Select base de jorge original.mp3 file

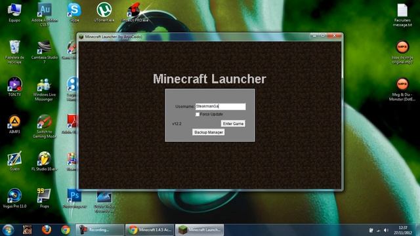tap(402, 52)
